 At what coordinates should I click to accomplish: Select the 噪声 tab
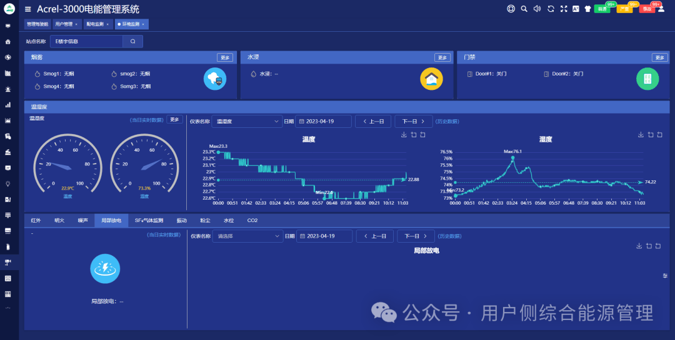pos(82,220)
